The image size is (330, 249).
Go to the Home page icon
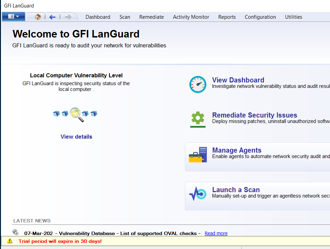pos(38,17)
